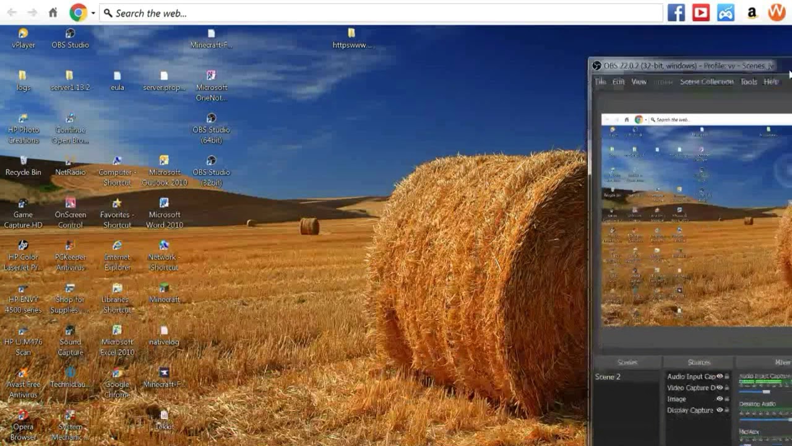This screenshot has width=792, height=446.
Task: Adjust the Audio Input Capture volume slider
Action: [x=765, y=391]
